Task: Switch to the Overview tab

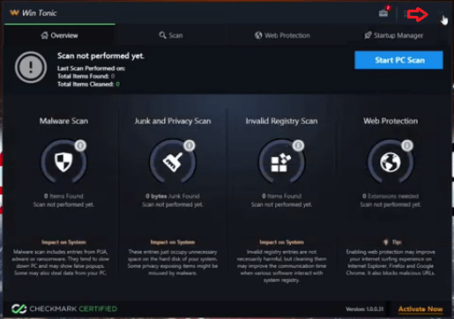Action: click(x=59, y=35)
